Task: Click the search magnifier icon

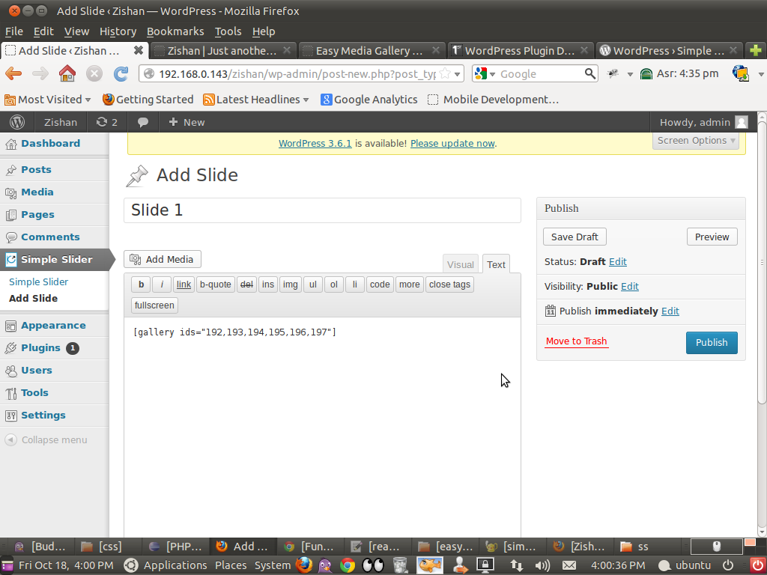Action: coord(590,74)
